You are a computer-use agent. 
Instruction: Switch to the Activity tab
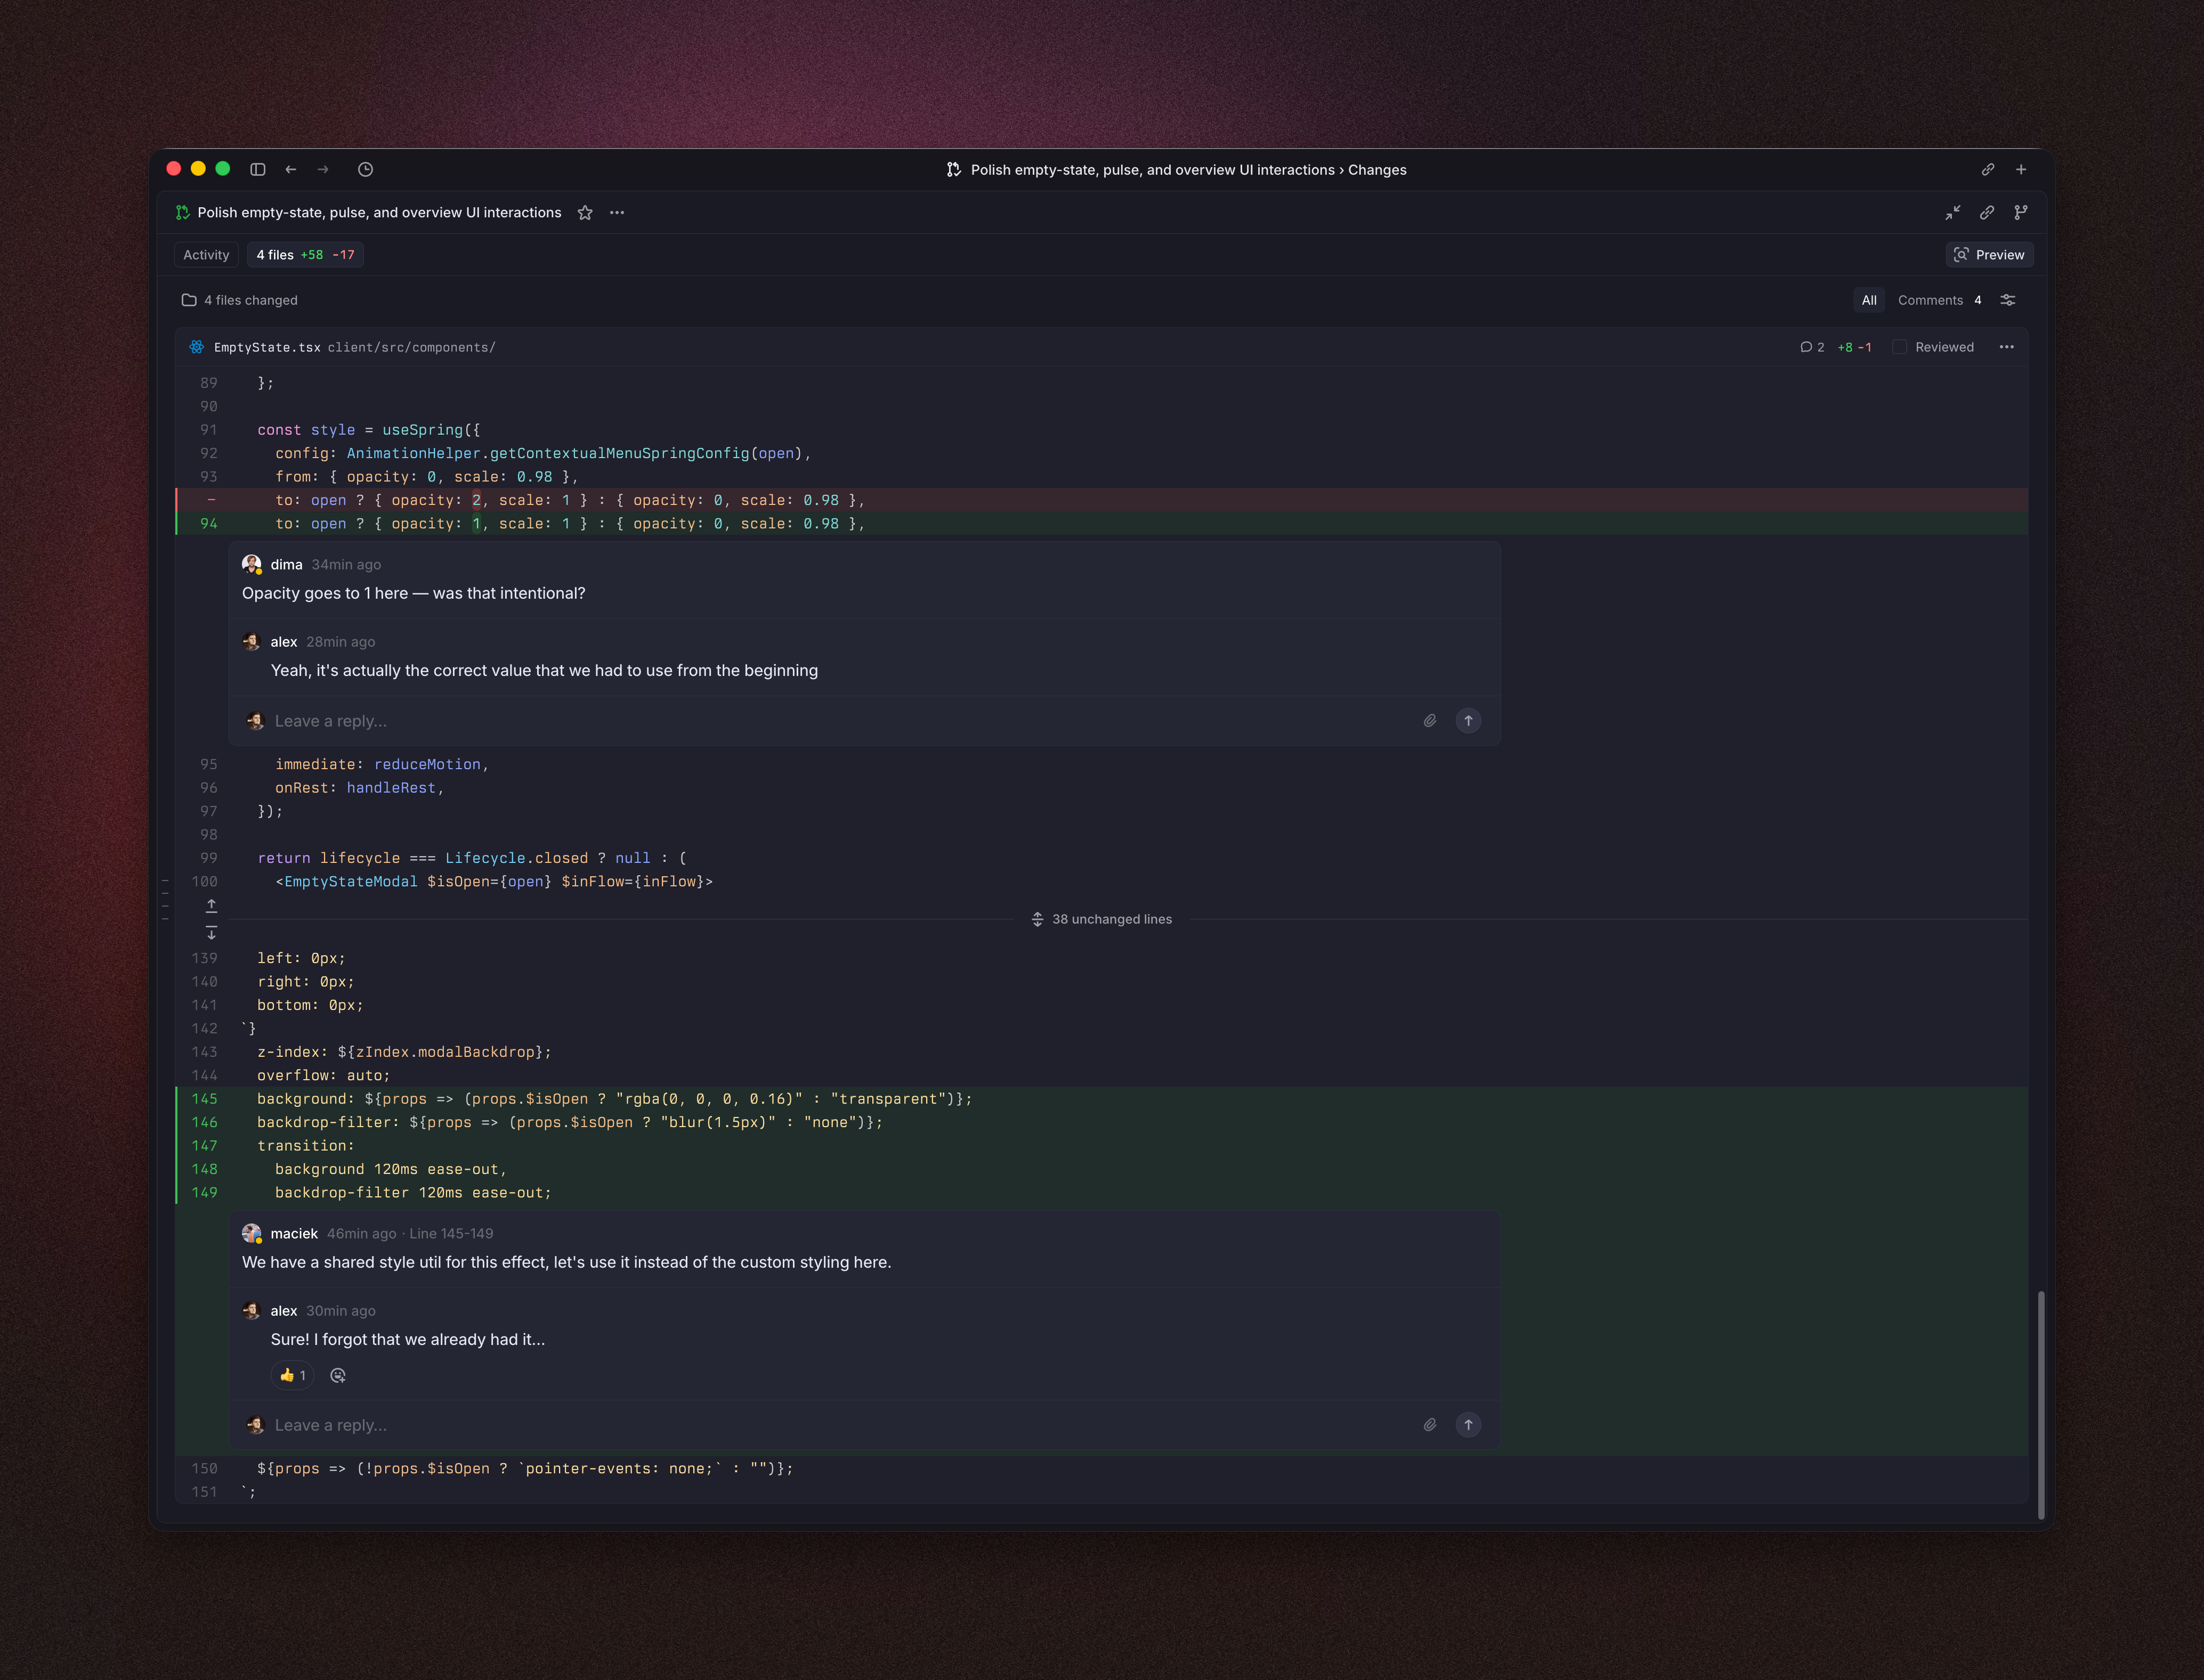(x=206, y=255)
